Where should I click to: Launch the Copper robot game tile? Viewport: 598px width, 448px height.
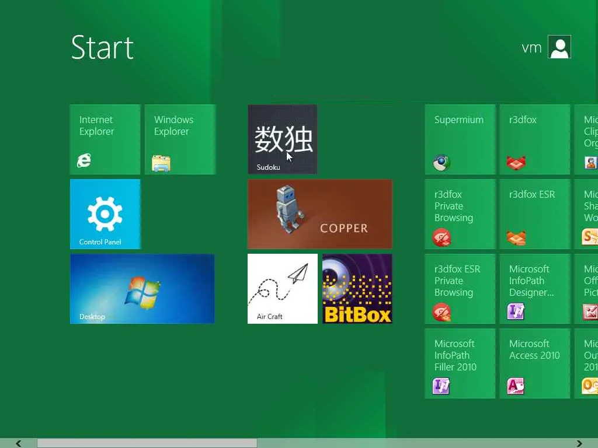[x=320, y=214]
